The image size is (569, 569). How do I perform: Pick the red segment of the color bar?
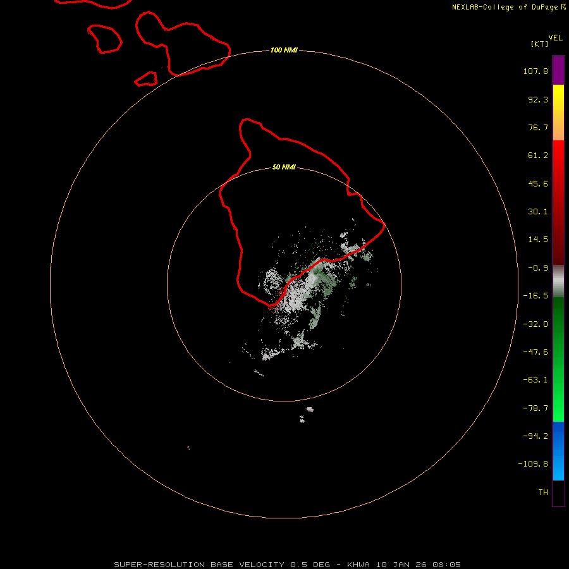click(558, 202)
